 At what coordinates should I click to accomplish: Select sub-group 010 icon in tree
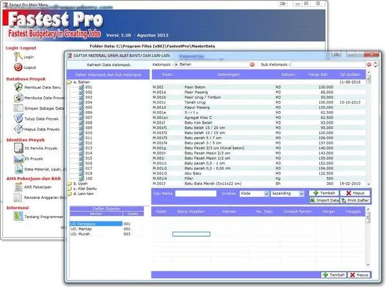(82, 133)
